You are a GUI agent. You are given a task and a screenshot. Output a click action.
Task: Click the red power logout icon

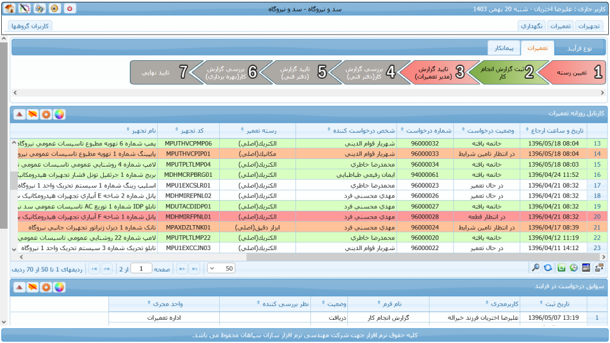[x=70, y=8]
